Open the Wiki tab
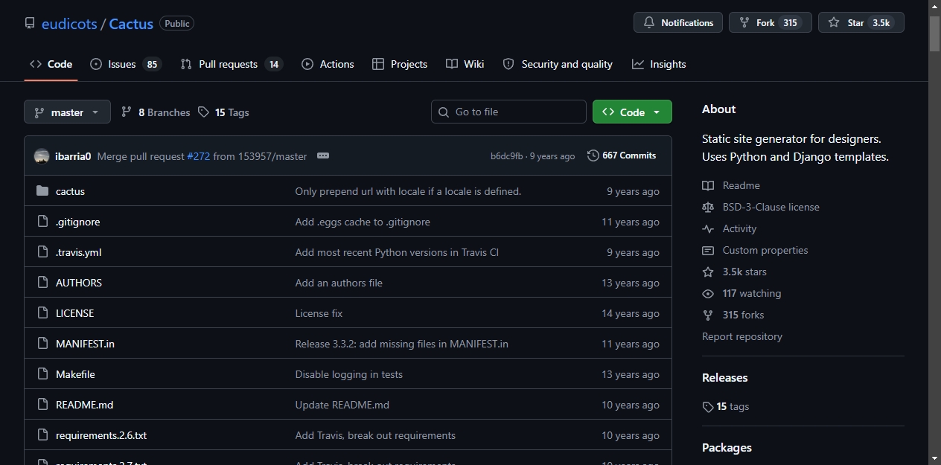 click(465, 64)
